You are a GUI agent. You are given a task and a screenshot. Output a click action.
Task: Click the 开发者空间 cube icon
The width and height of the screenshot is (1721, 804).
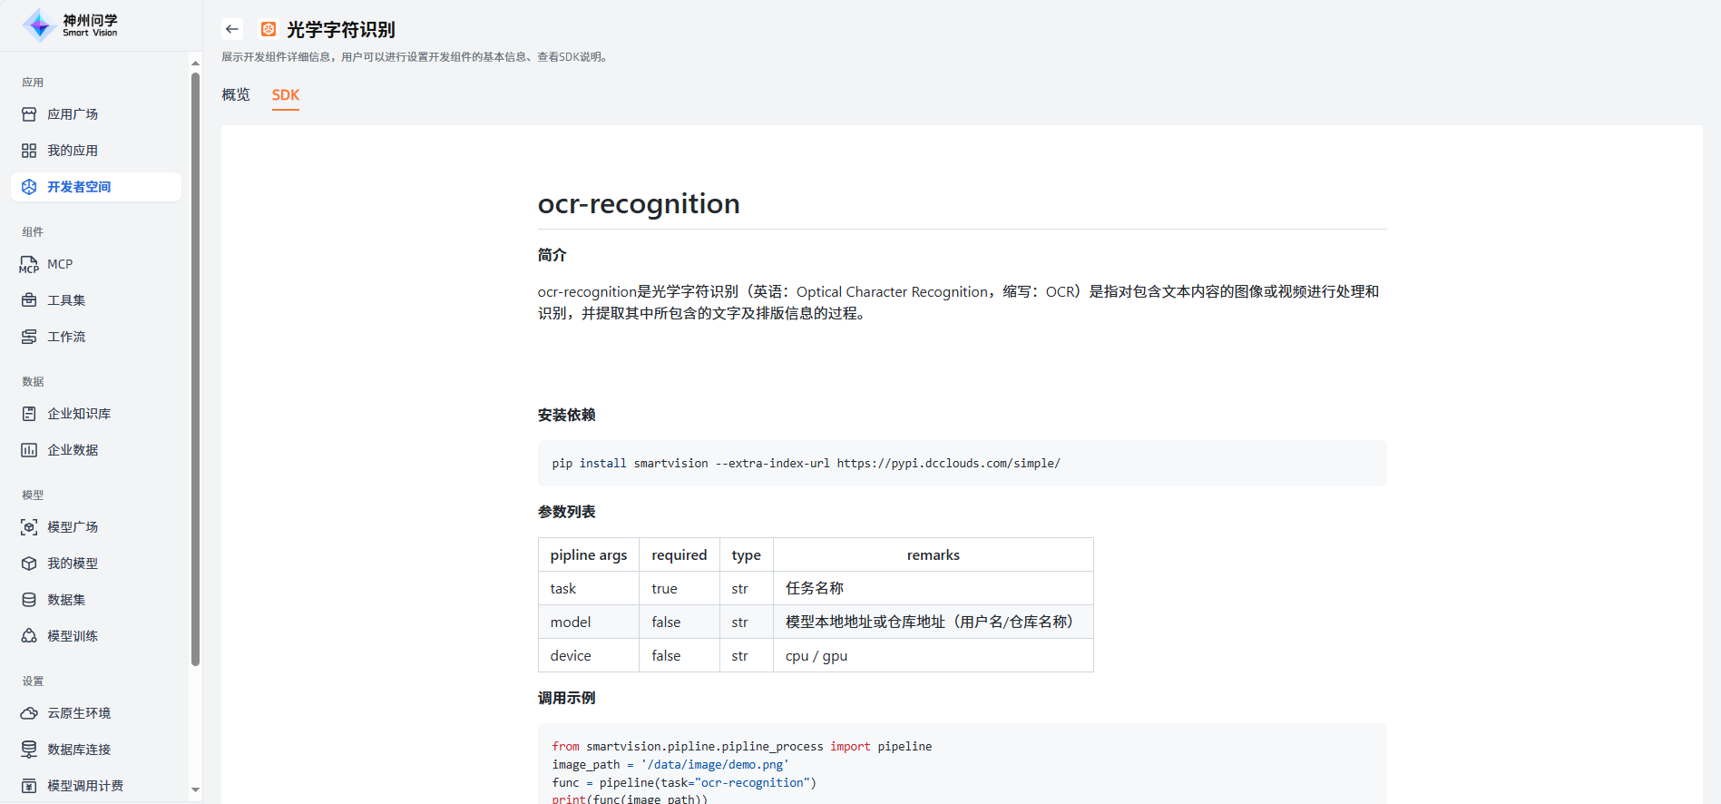[29, 187]
